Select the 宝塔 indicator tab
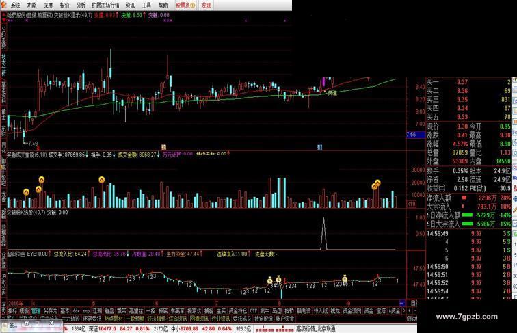Image resolution: width=517 pixels, height=333 pixels. [x=381, y=311]
